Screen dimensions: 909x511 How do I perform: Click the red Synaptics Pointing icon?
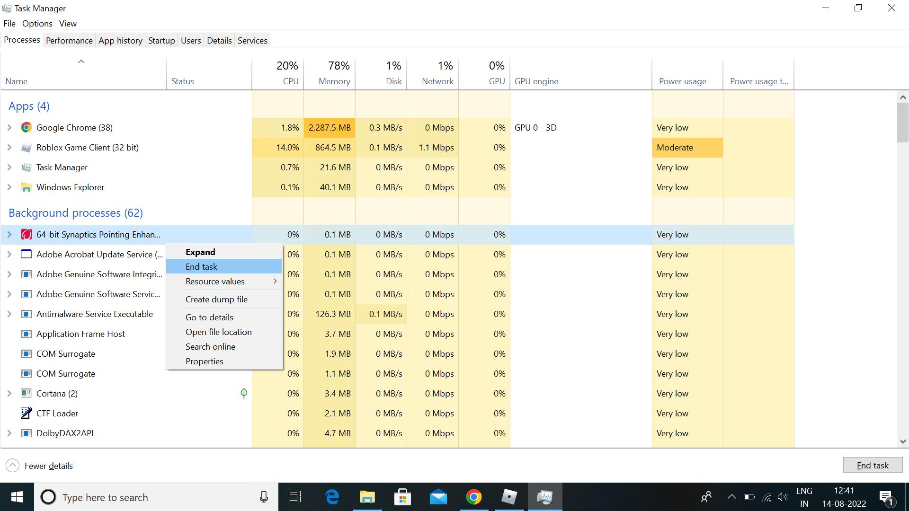click(x=27, y=235)
